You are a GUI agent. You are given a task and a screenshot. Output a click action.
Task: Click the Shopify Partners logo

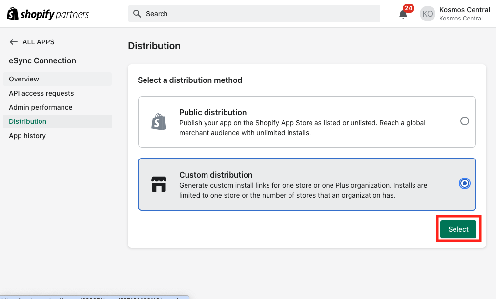tap(48, 14)
